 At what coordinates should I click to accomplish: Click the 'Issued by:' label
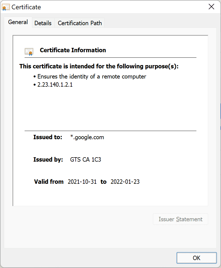pos(48,159)
